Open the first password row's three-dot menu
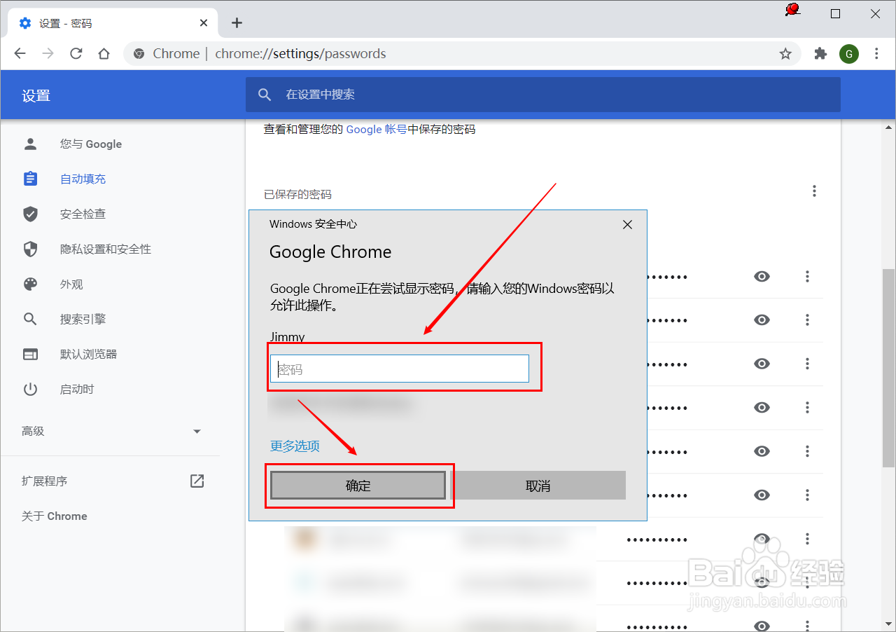 pyautogui.click(x=807, y=276)
